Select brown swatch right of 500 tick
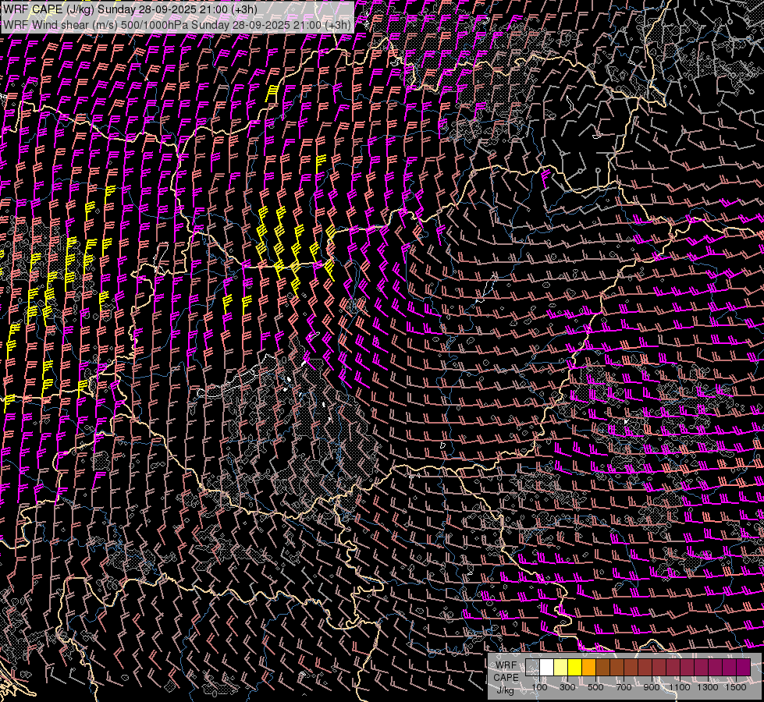 (x=603, y=668)
